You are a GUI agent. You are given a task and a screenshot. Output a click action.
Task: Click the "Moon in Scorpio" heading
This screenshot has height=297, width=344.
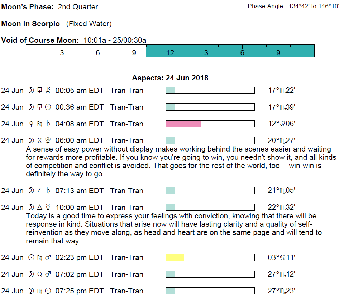pyautogui.click(x=31, y=24)
